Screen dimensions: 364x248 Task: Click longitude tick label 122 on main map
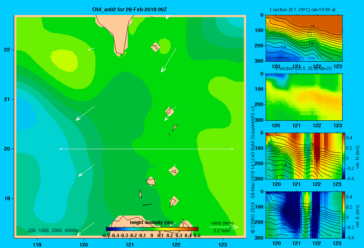pyautogui.click(x=176, y=244)
